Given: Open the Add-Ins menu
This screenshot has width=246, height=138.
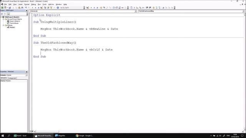Looking at the screenshot, I should pyautogui.click(x=51, y=4).
